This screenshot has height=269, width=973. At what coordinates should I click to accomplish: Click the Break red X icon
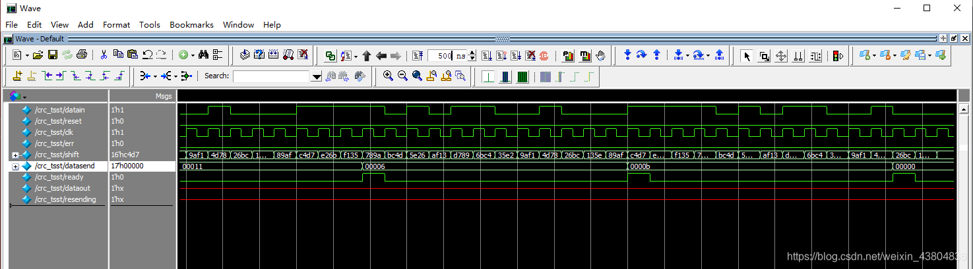pyautogui.click(x=530, y=56)
